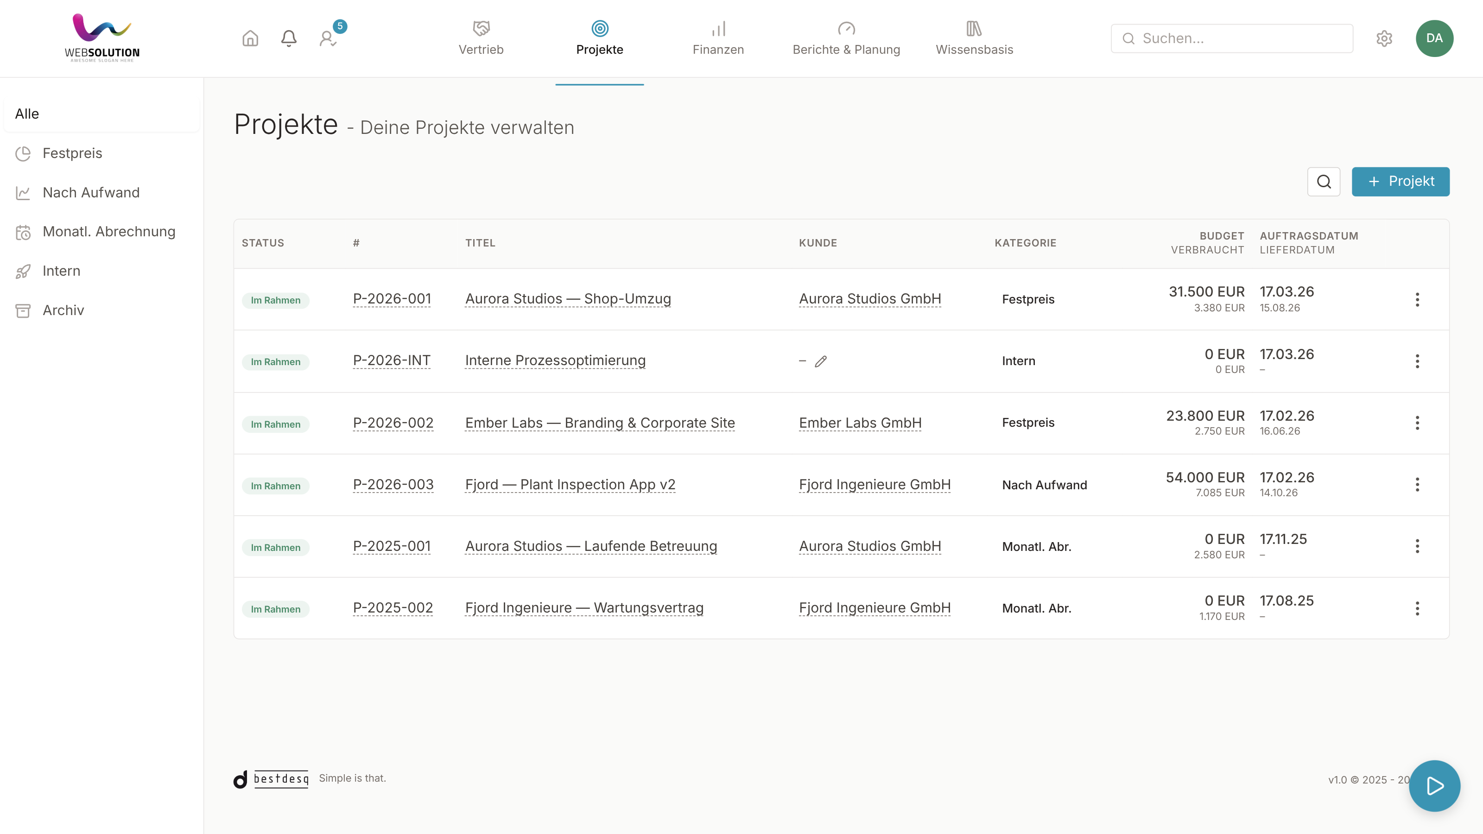1483x834 pixels.
Task: Open the home dashboard icon
Action: pos(250,38)
